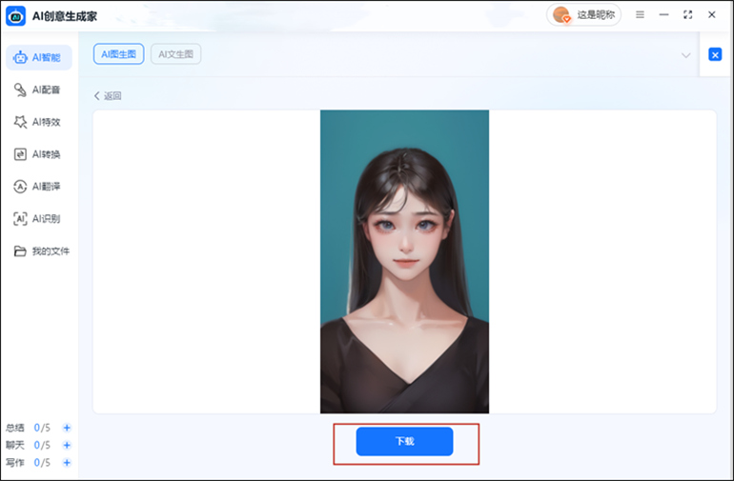Click the 总结 0/5 usage counter
This screenshot has width=734, height=481.
[x=28, y=428]
